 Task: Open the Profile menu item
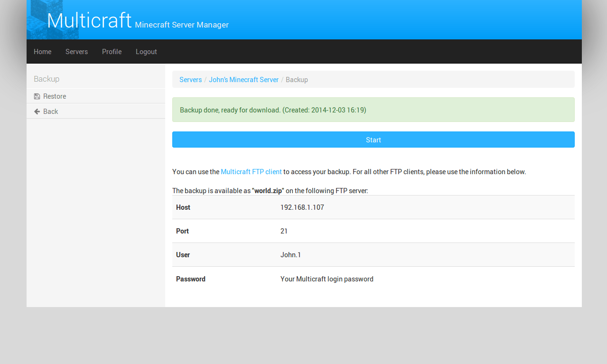coord(112,52)
